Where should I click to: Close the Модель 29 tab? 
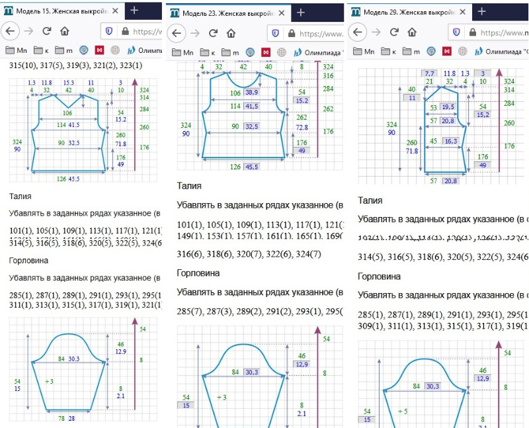pos(462,11)
